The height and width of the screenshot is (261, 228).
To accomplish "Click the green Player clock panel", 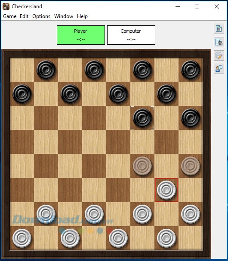I will [81, 35].
